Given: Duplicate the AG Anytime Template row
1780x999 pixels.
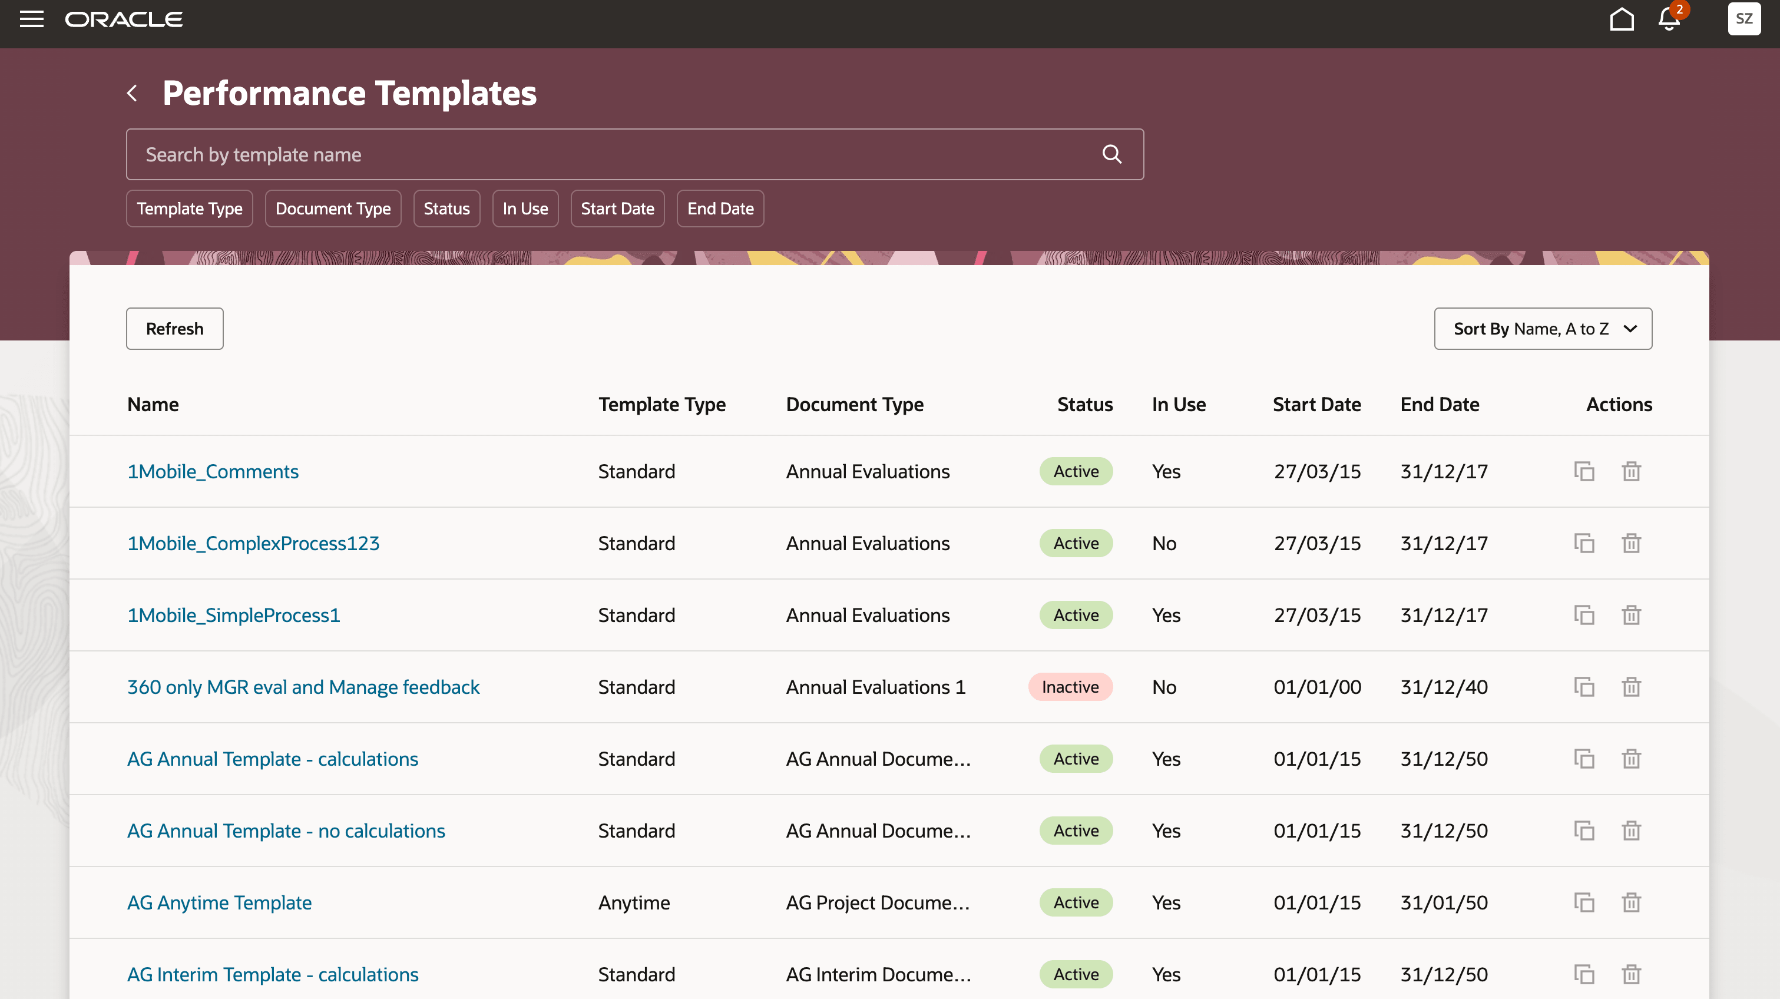Looking at the screenshot, I should pos(1584,902).
